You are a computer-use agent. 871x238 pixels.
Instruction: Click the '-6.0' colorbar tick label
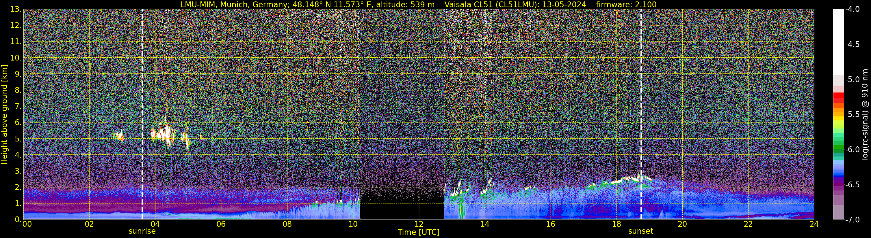click(x=853, y=149)
